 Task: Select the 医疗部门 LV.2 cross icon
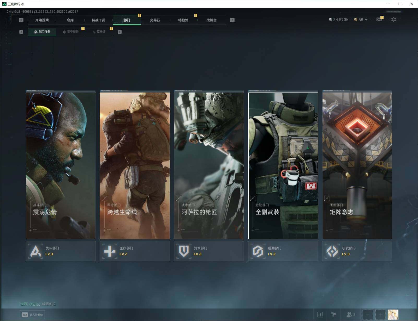pos(110,251)
